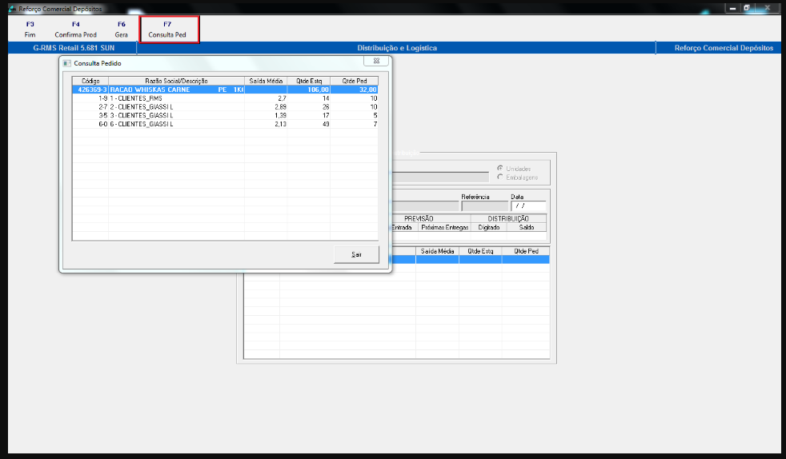This screenshot has height=459, width=786.
Task: Click the F3 Fim toolbar button
Action: pyautogui.click(x=30, y=30)
